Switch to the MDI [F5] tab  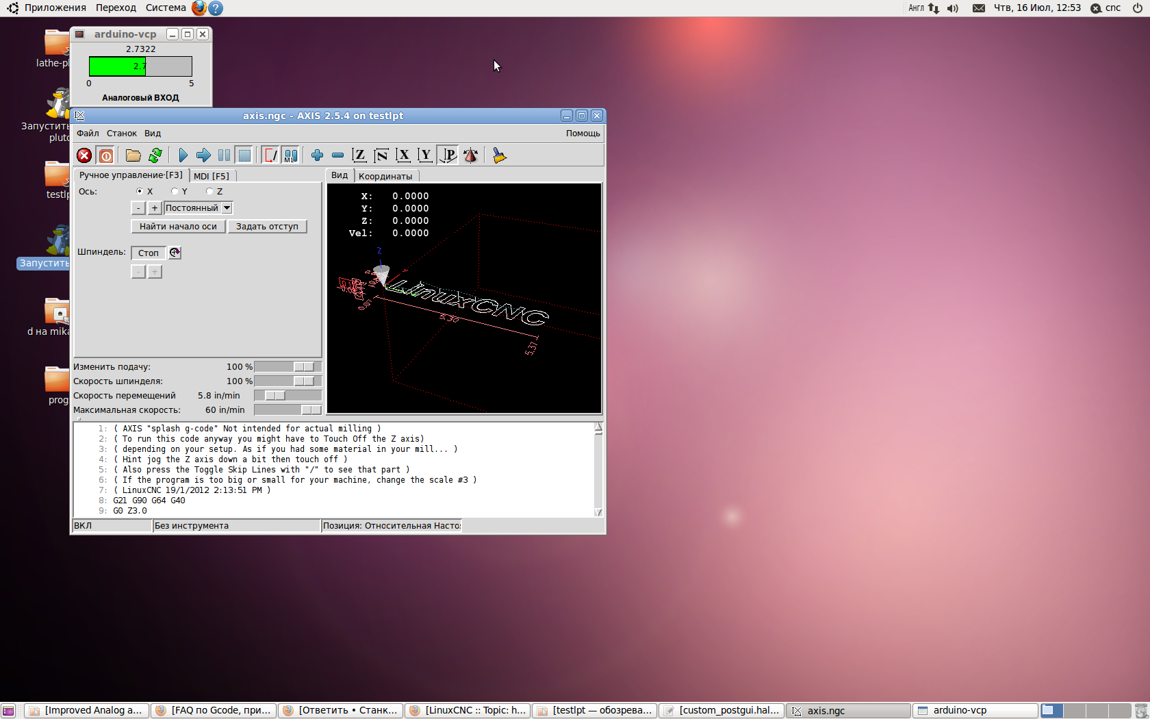click(x=212, y=176)
